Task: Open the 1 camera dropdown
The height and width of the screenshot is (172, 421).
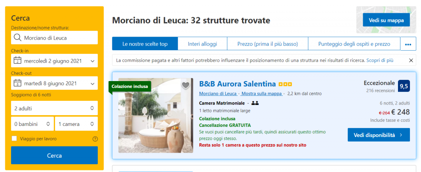Action: pyautogui.click(x=76, y=124)
